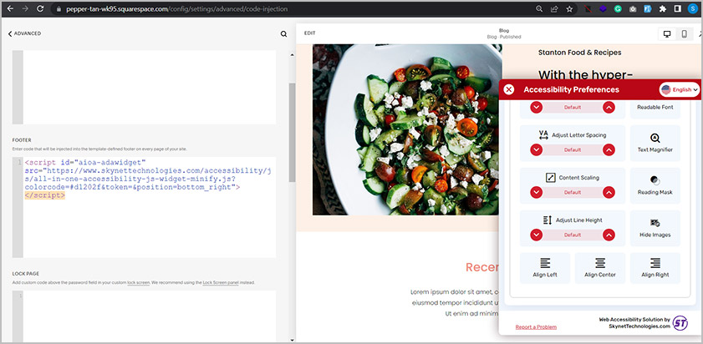Click the code injection panel scrollbar thumb
Screen dimensions: 703x344
click(292, 132)
